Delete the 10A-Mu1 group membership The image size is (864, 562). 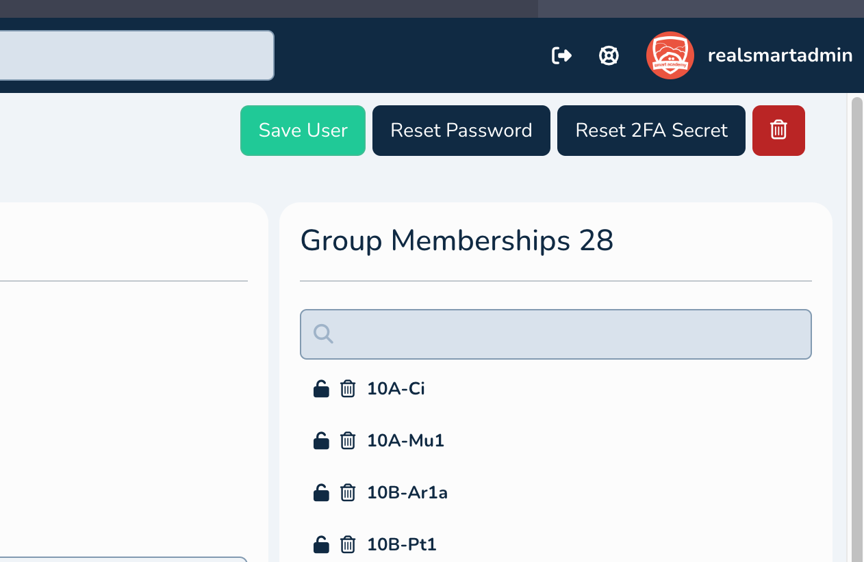pos(348,441)
